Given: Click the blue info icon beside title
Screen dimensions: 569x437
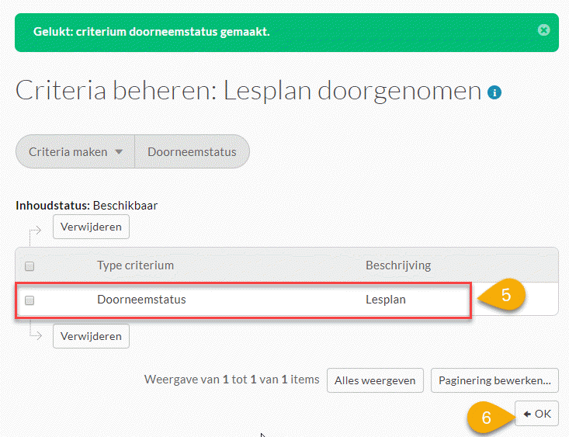Looking at the screenshot, I should coord(494,93).
